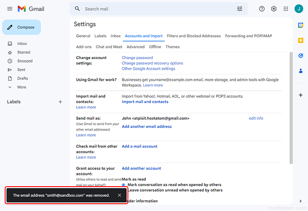
Task: Click the settings page vertical scrollbar
Action: [x=291, y=107]
